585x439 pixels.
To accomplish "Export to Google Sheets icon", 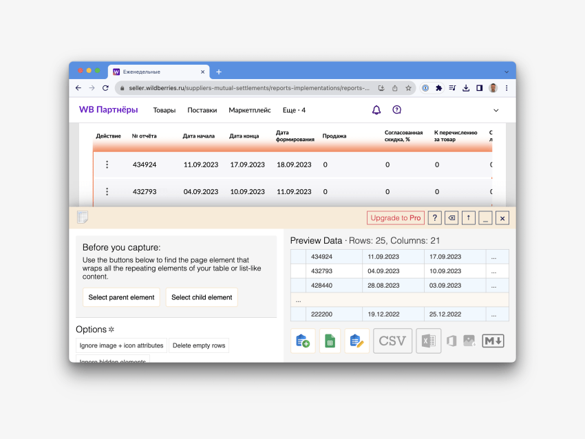I will 330,341.
